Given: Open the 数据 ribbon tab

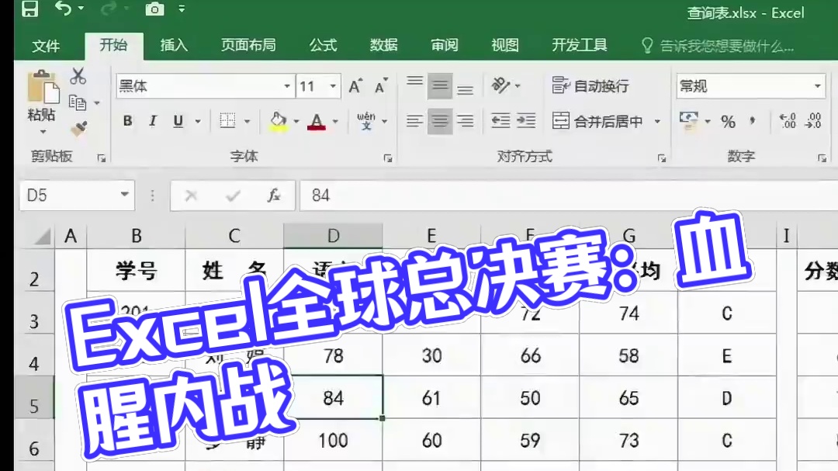Looking at the screenshot, I should pos(383,45).
